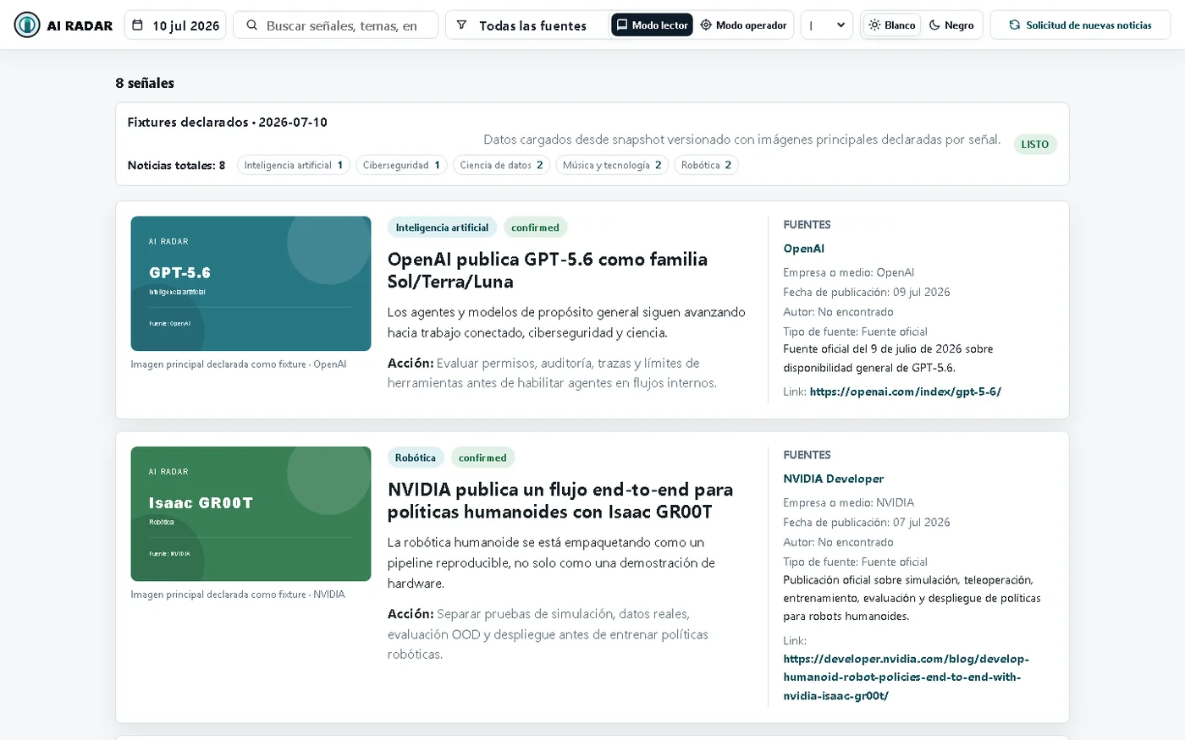Click the refresh icon beside Solicitud de nuevas noticias
1185x740 pixels.
pos(1014,25)
